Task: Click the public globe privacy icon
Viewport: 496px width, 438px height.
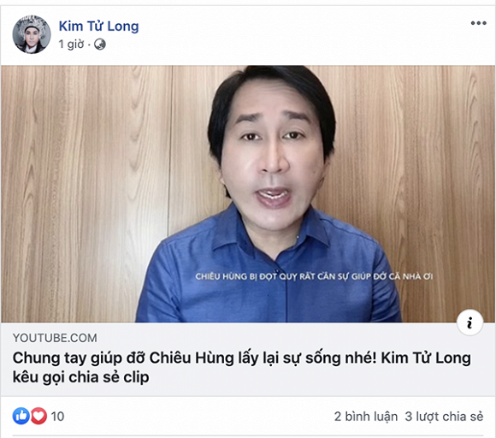Action: [x=100, y=44]
